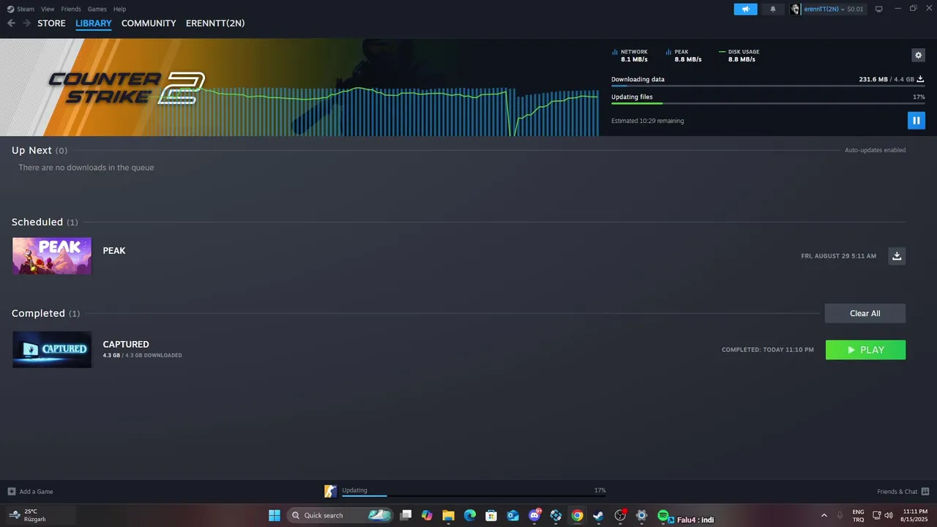This screenshot has width=937, height=527.
Task: Open the View menu
Action: pos(48,9)
